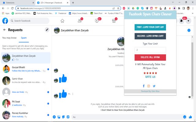The image size is (196, 122).
Task: Click the Rate Us link
Action: pyautogui.click(x=150, y=77)
